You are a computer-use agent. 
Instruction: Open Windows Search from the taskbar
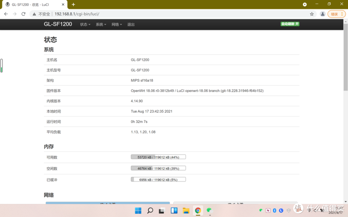[150, 210]
